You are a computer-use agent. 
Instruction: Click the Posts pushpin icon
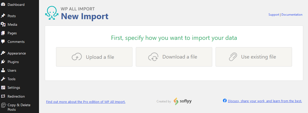click(x=3, y=16)
